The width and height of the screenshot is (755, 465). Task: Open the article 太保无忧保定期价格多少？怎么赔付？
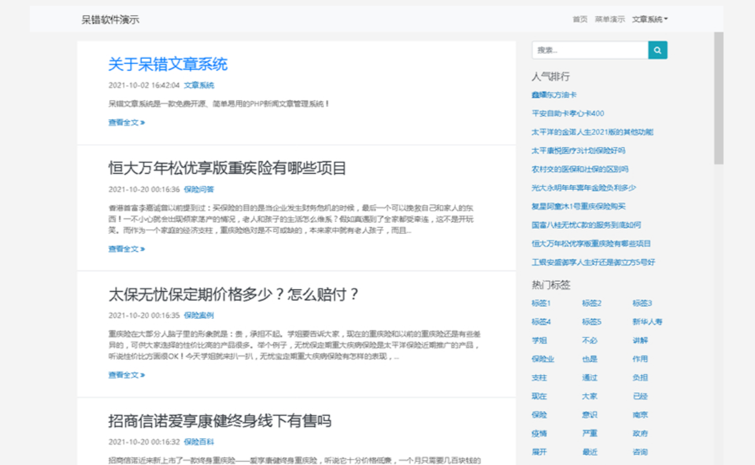[234, 295]
